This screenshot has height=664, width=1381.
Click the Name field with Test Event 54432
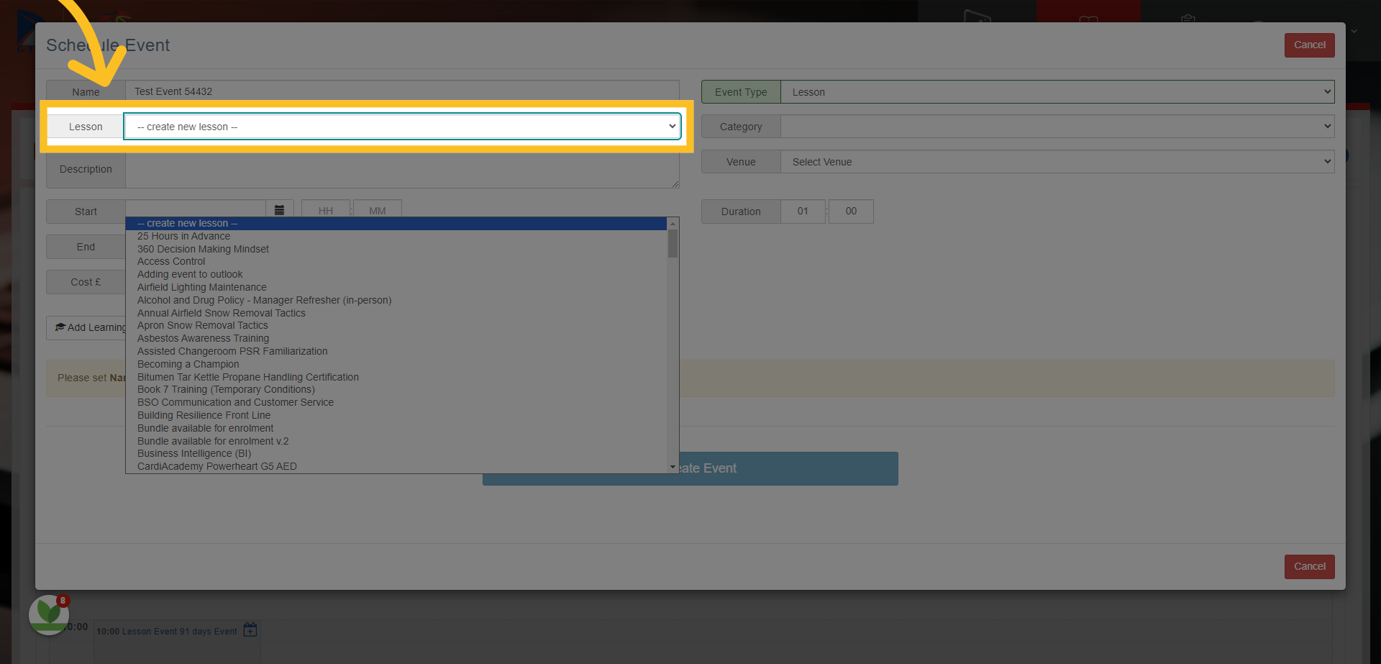click(x=402, y=91)
